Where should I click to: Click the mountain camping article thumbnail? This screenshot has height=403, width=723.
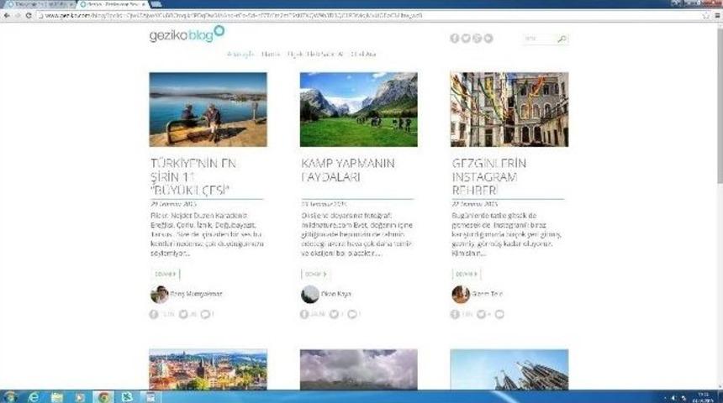[x=358, y=109]
